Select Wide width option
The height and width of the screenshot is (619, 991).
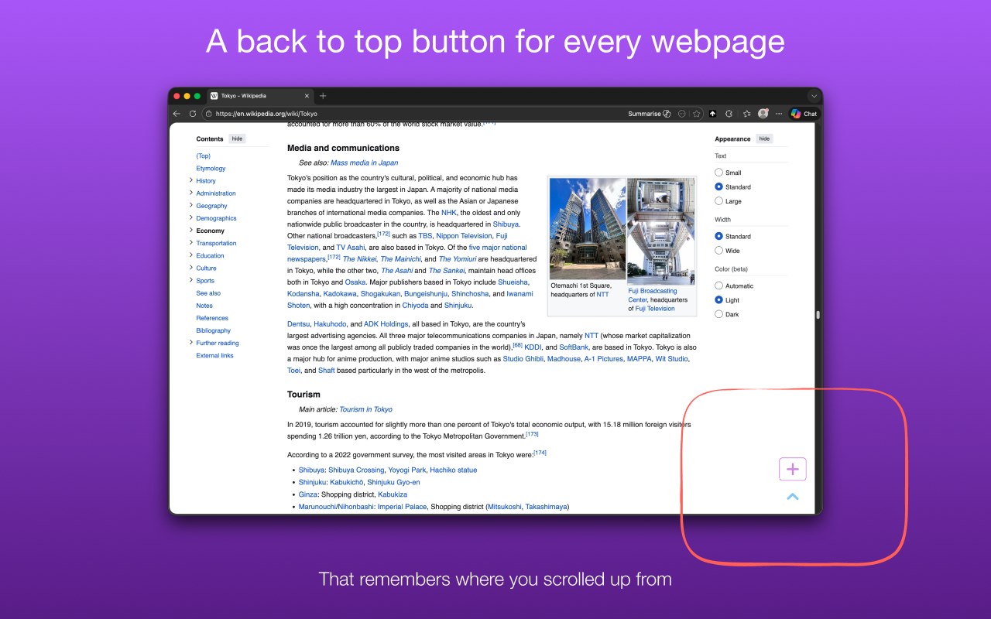coord(718,251)
